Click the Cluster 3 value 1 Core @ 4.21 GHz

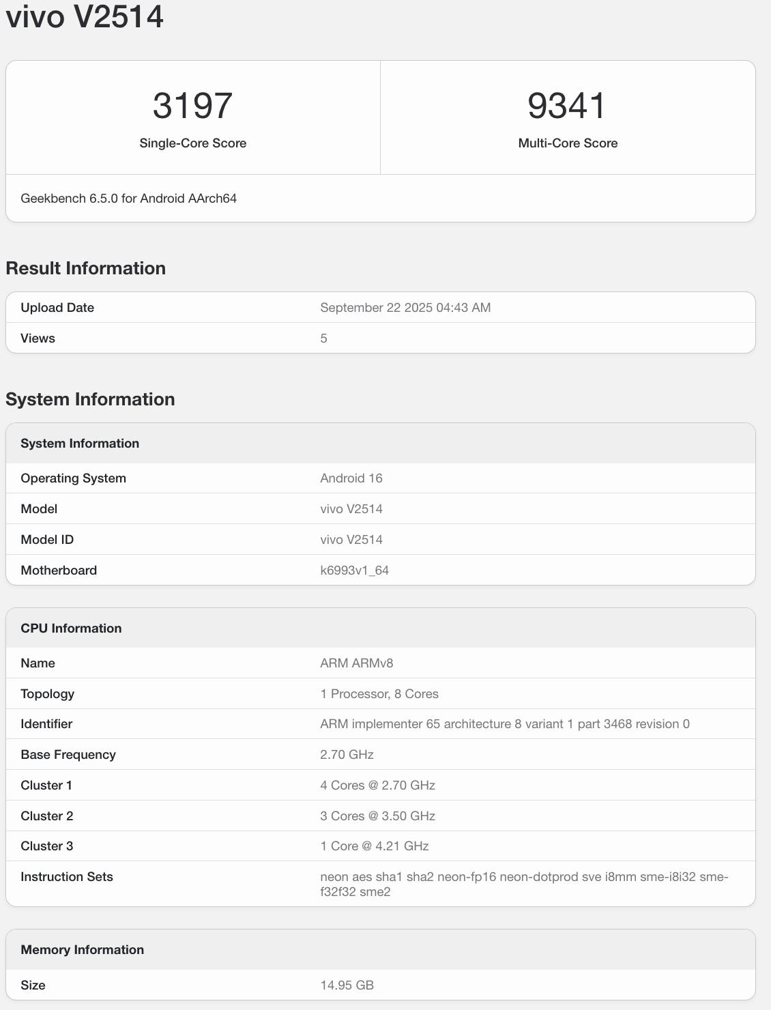(x=375, y=846)
